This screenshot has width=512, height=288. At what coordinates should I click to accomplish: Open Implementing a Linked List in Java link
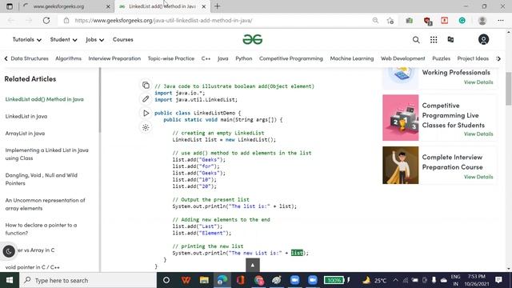pos(46,154)
